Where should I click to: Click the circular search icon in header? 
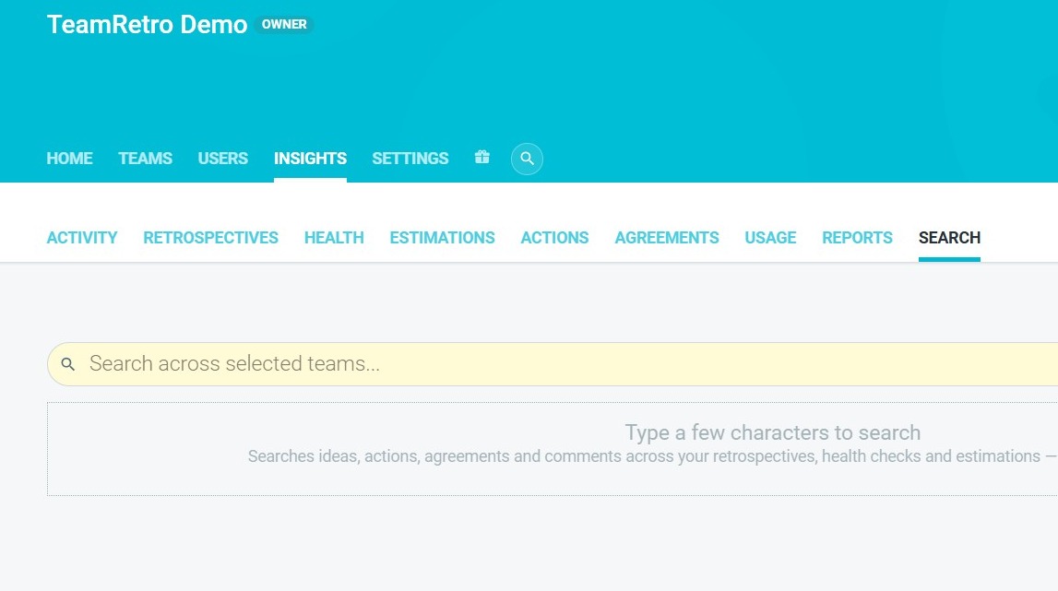[x=527, y=159]
